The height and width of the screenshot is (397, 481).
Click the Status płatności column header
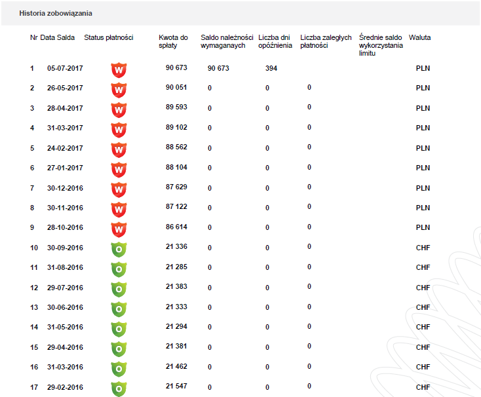(x=109, y=37)
